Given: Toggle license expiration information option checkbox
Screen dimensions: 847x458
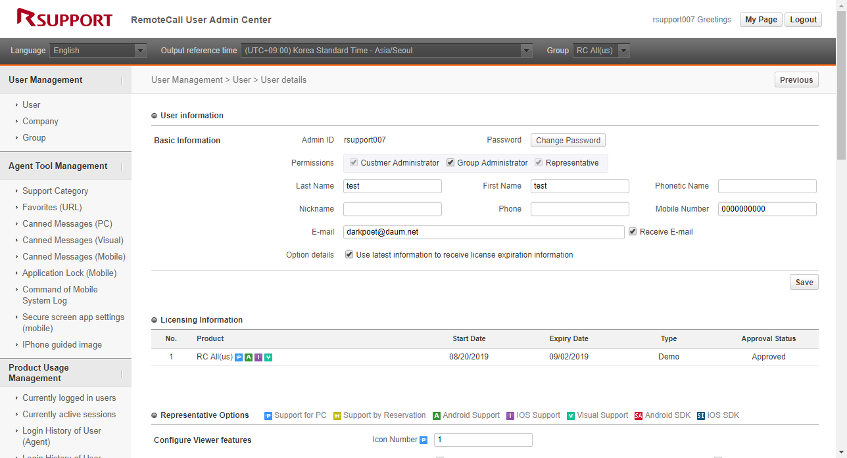Looking at the screenshot, I should point(349,255).
